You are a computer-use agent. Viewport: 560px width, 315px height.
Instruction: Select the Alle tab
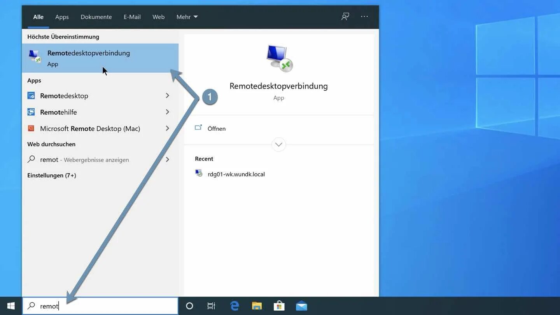click(38, 17)
